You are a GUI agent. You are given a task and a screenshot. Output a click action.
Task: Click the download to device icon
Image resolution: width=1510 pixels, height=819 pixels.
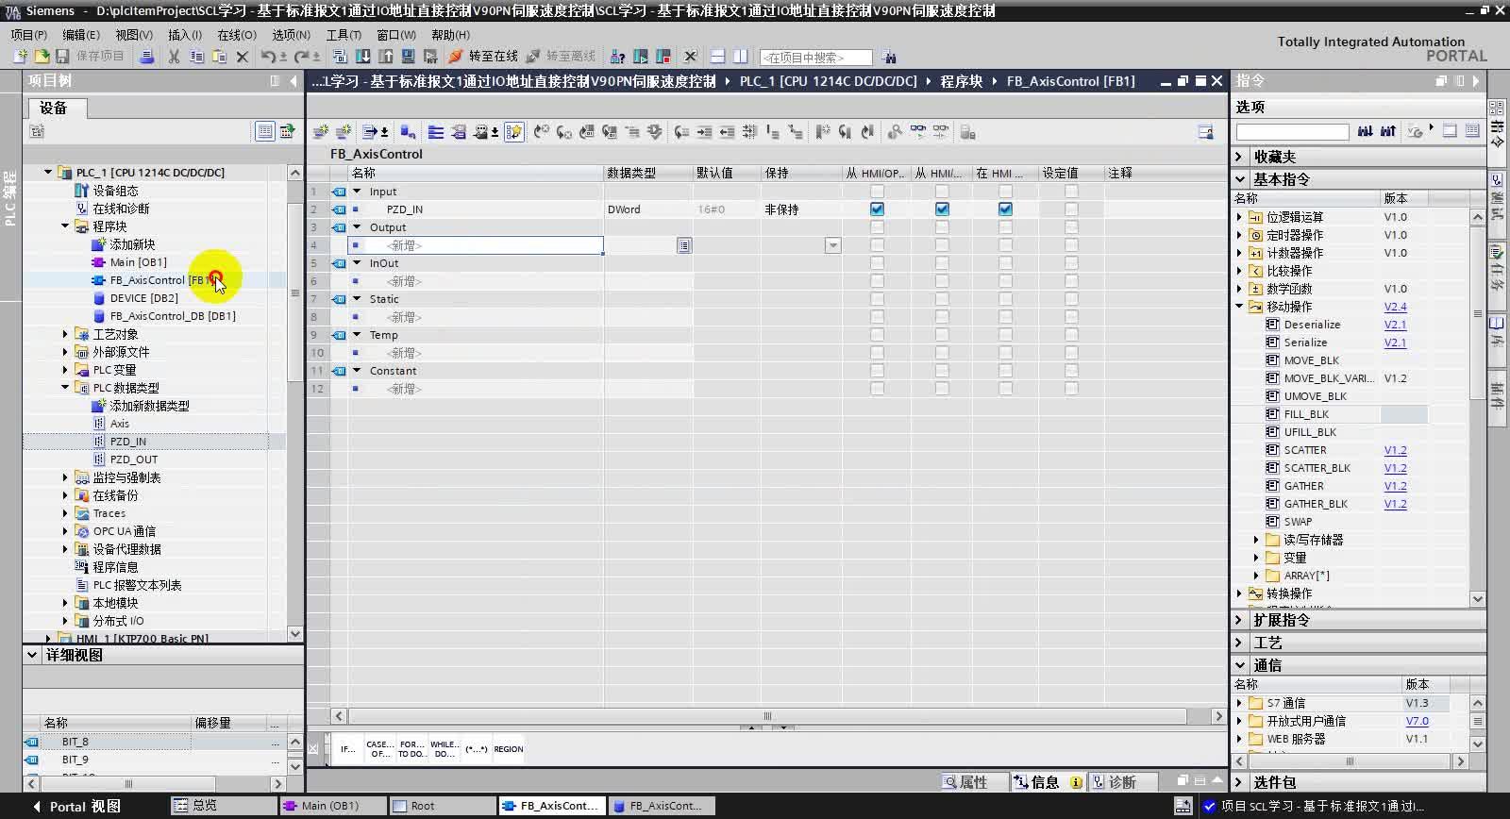pyautogui.click(x=363, y=57)
